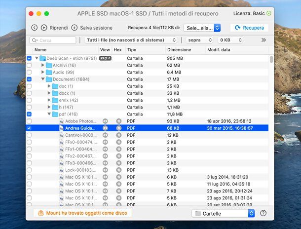This screenshot has height=229, width=301.
Task: Collapse the Deep Scan tree node
Action: (37, 58)
